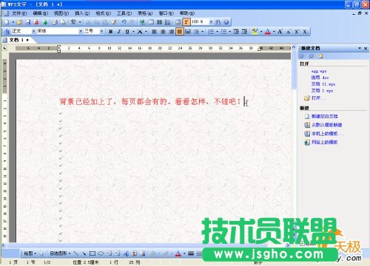Apply subscript to text
Image resolution: width=370 pixels, height=266 pixels.
click(305, 32)
